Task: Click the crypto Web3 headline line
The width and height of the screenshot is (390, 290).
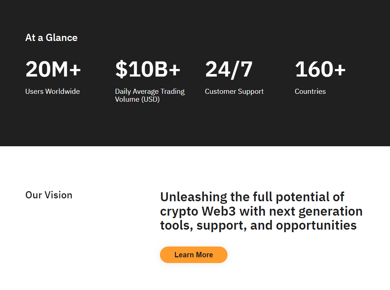Action: [261, 211]
